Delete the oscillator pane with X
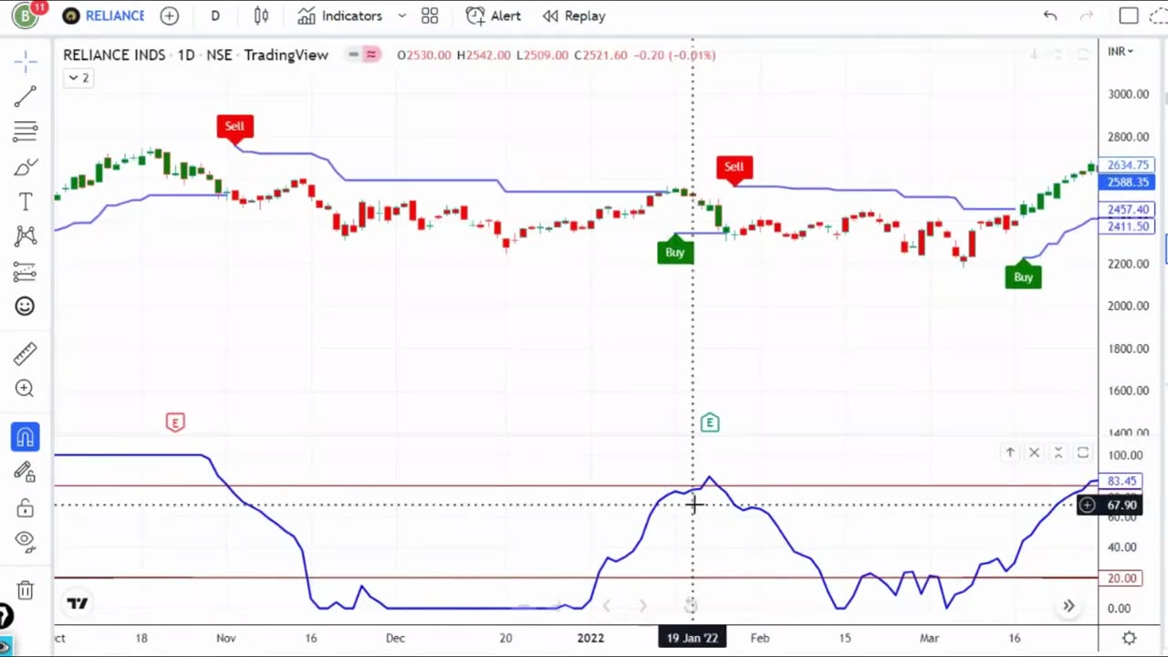 1034,453
